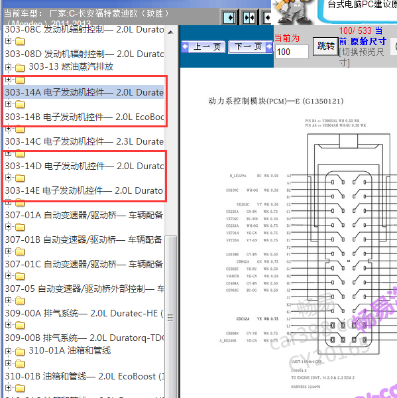Click the page number field showing 100
Screen dimensions: 397x398
click(292, 52)
